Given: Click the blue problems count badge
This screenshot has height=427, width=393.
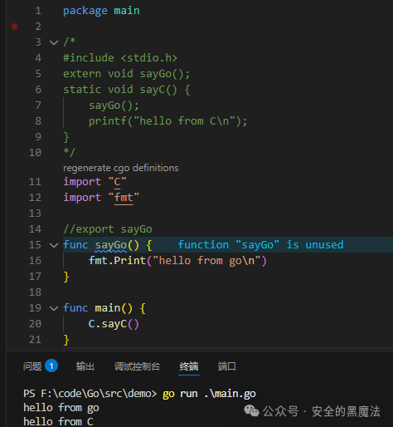Looking at the screenshot, I should (x=51, y=366).
